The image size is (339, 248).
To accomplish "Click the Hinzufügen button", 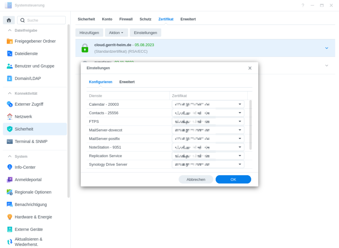I will click(x=89, y=33).
